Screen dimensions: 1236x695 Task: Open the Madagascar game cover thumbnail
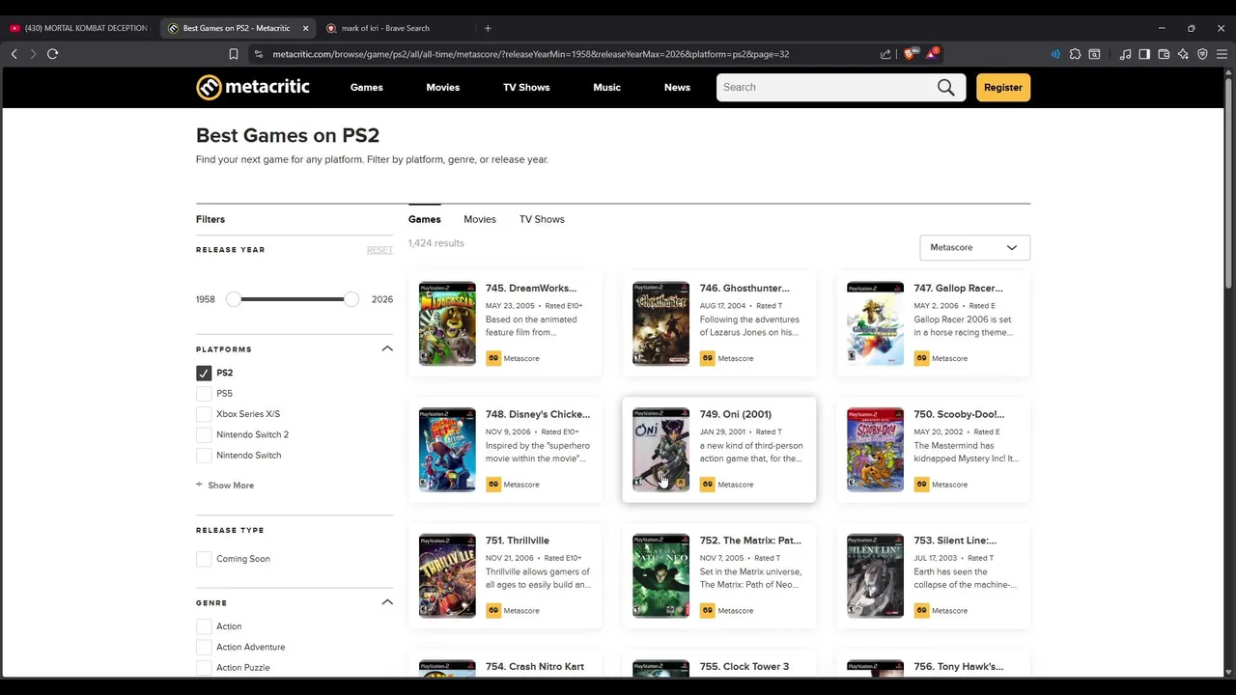pyautogui.click(x=447, y=323)
